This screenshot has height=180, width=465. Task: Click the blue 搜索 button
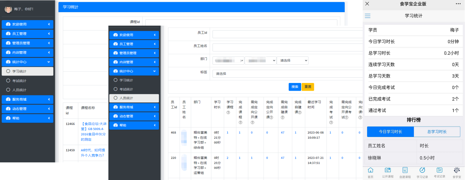[x=295, y=87]
